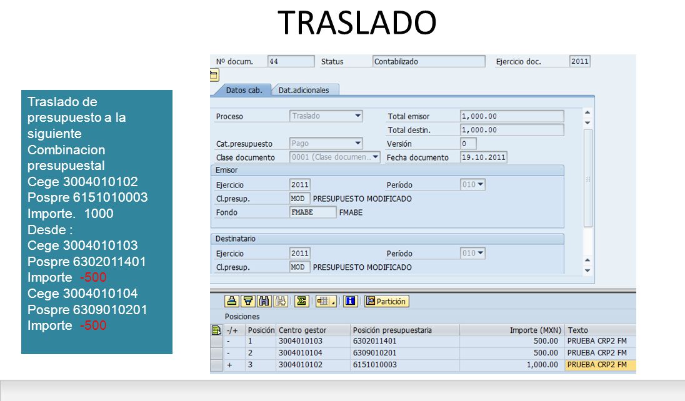
Task: Click the binoculars find icon
Action: 264,301
